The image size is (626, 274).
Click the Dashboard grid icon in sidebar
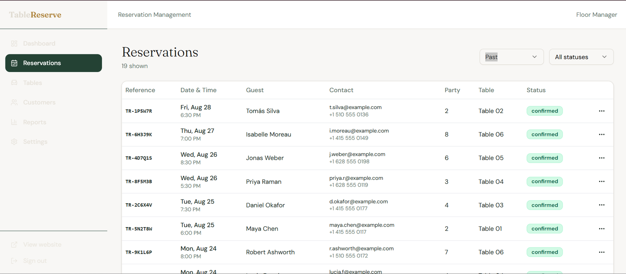click(14, 43)
